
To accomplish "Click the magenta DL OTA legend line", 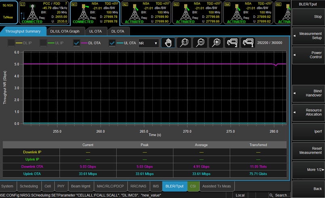I will 84,43.
